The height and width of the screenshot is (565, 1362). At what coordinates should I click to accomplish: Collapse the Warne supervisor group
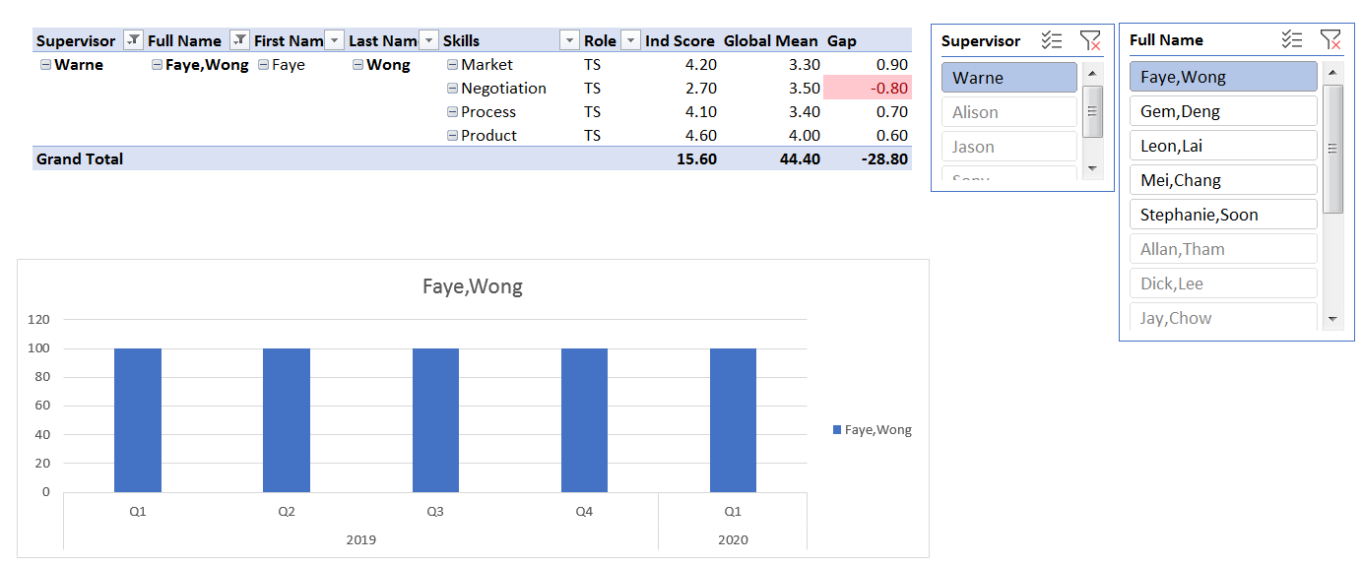tap(45, 65)
